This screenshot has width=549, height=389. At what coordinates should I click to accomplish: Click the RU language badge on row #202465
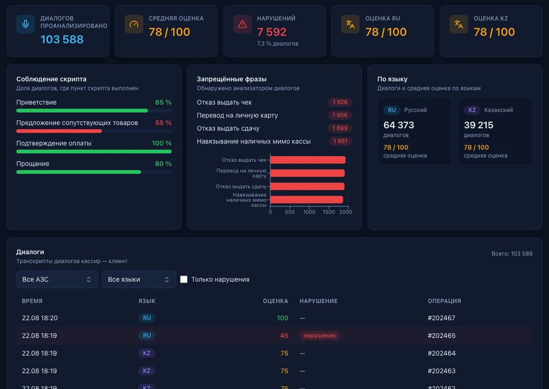pyautogui.click(x=147, y=336)
